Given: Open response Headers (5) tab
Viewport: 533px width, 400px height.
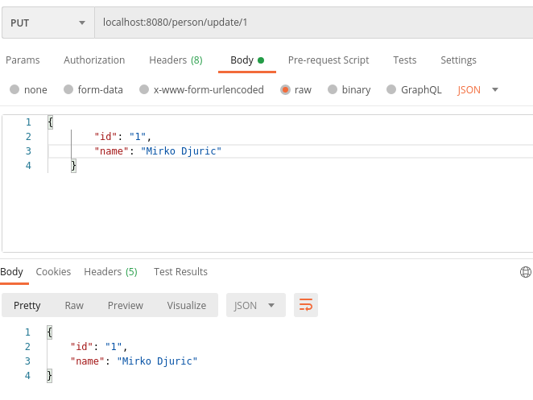Looking at the screenshot, I should tap(110, 272).
